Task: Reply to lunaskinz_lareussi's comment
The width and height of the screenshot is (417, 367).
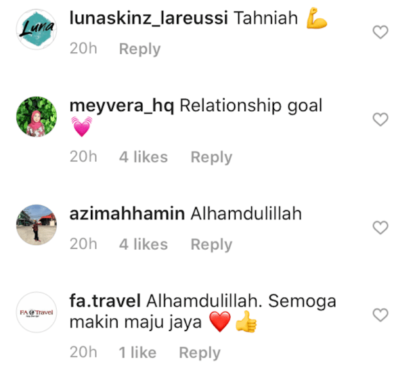Action: pos(139,49)
